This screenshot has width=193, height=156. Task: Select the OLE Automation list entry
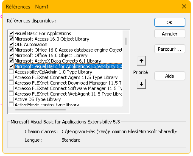(x=31, y=44)
